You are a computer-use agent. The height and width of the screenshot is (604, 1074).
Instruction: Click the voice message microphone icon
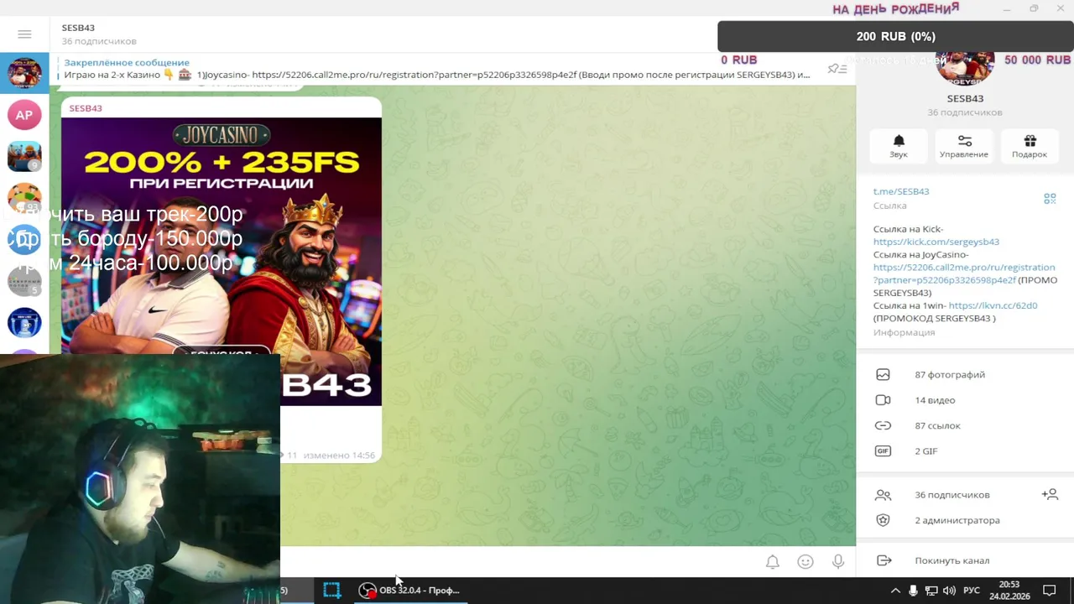(838, 562)
